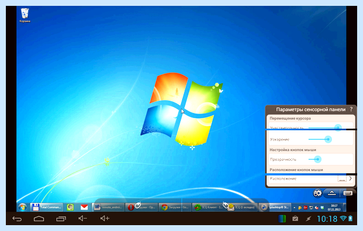363x231 pixels.
Task: Click left mouse button overlay near Opera
Action: click(138, 205)
